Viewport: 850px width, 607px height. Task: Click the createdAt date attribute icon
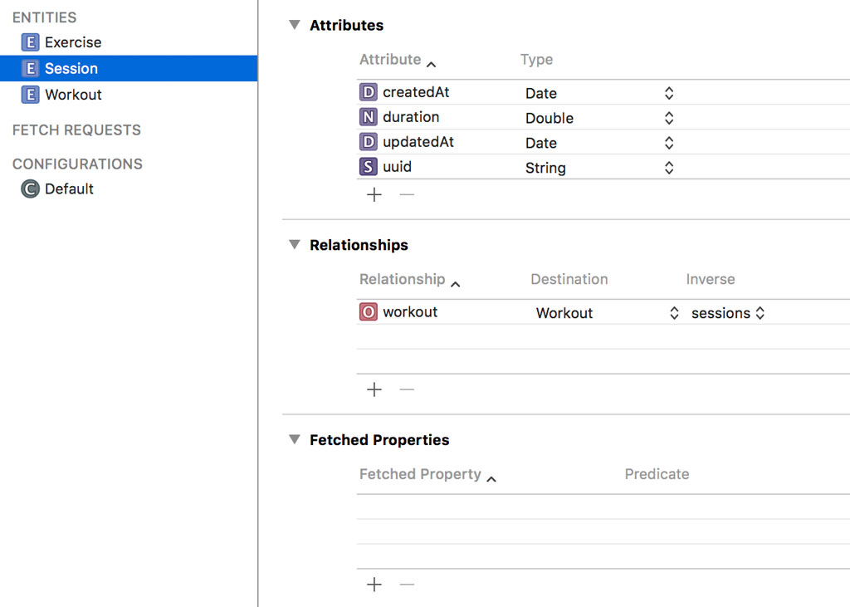(368, 92)
